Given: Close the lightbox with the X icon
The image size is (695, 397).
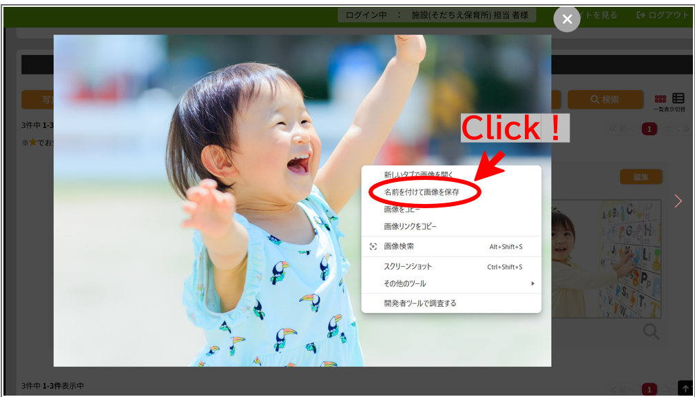Looking at the screenshot, I should pyautogui.click(x=567, y=19).
